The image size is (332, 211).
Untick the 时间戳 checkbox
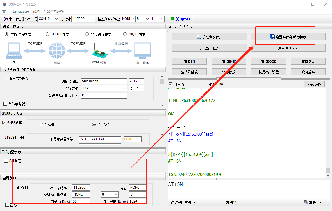170,84
